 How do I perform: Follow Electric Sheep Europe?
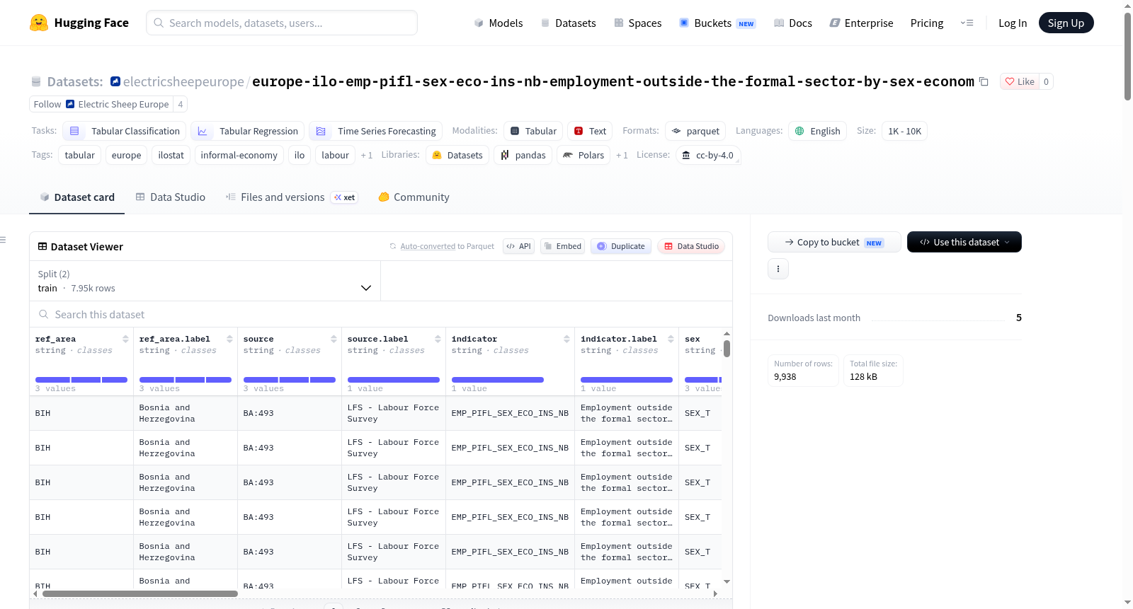click(x=101, y=104)
